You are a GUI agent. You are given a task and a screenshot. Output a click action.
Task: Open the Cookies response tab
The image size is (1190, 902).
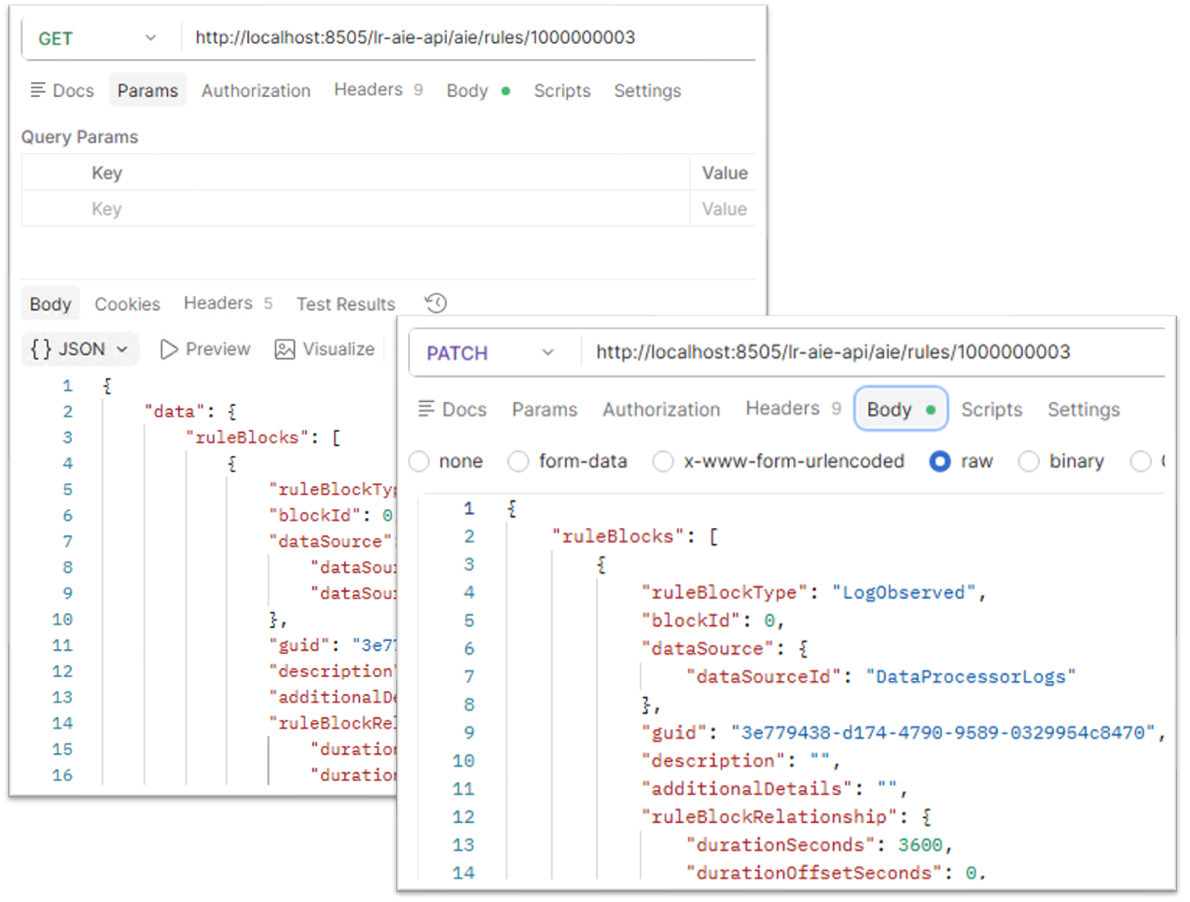point(128,304)
